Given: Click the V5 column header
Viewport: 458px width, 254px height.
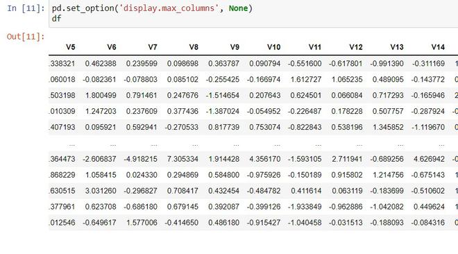Looking at the screenshot, I should [70, 47].
